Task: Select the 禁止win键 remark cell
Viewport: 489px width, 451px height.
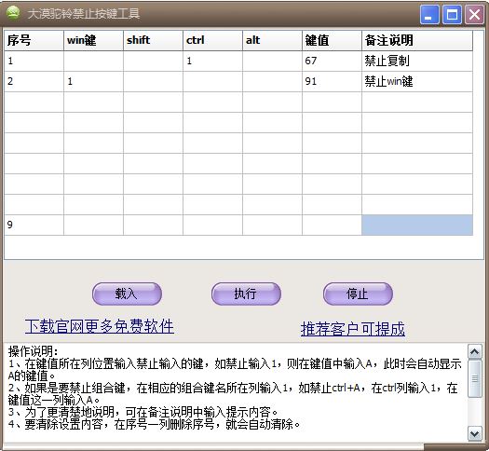Action: pos(417,81)
